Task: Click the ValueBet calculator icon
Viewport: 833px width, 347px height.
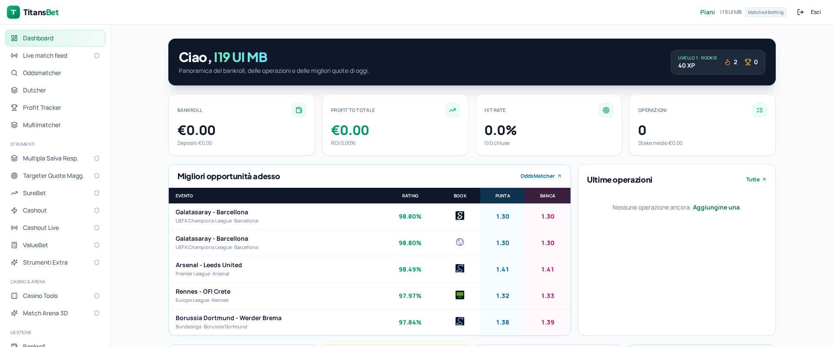Action: tap(14, 245)
